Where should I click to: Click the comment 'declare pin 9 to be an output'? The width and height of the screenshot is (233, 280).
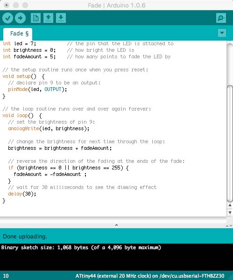pos(54,83)
